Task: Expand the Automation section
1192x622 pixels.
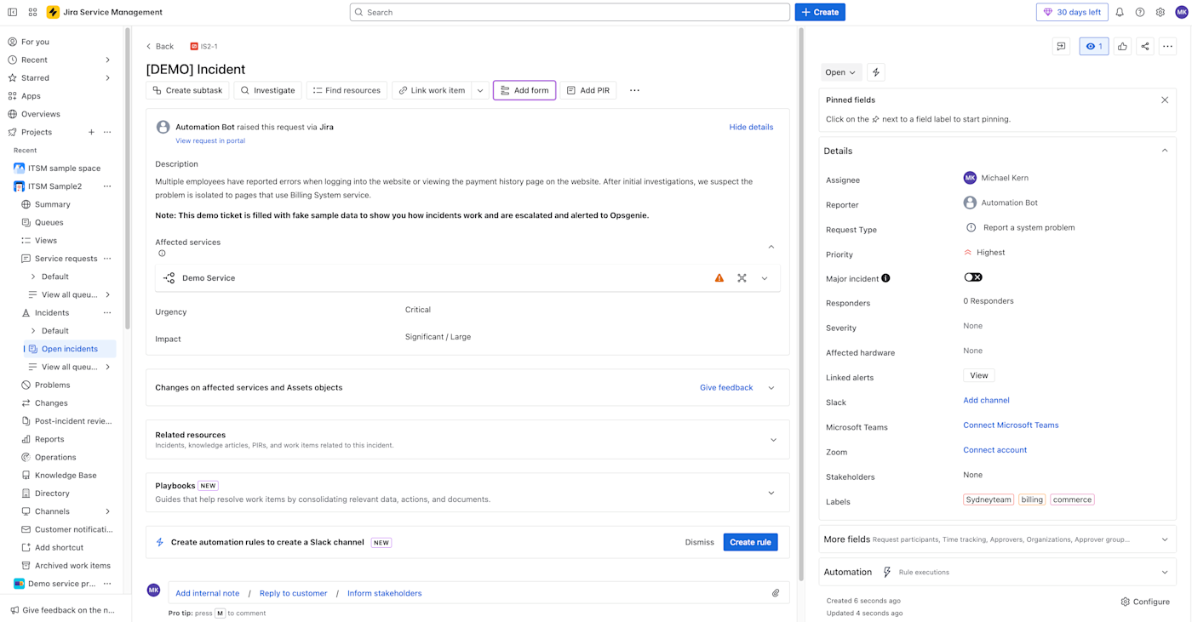Action: 1165,573
